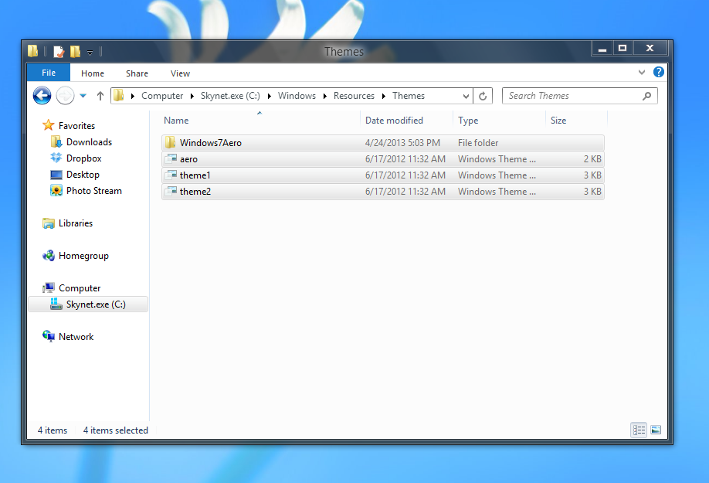Click the Network globe icon
Screen dimensions: 709x483
tap(49, 336)
